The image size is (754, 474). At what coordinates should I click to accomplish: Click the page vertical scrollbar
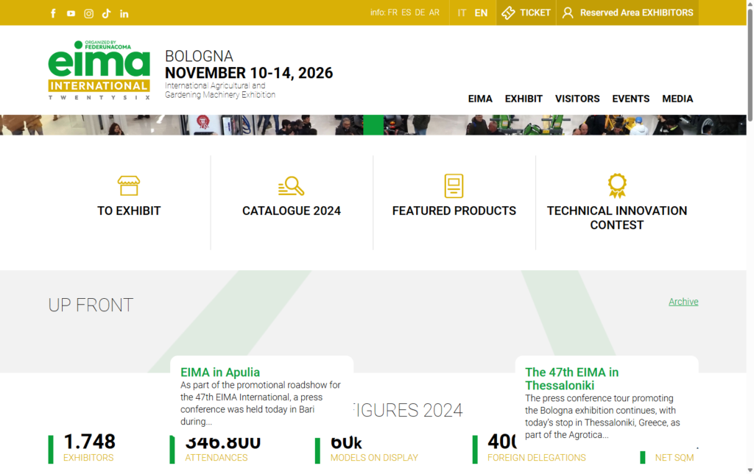750,221
